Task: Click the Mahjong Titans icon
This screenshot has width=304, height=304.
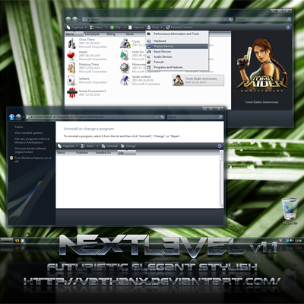Action: (x=71, y=68)
